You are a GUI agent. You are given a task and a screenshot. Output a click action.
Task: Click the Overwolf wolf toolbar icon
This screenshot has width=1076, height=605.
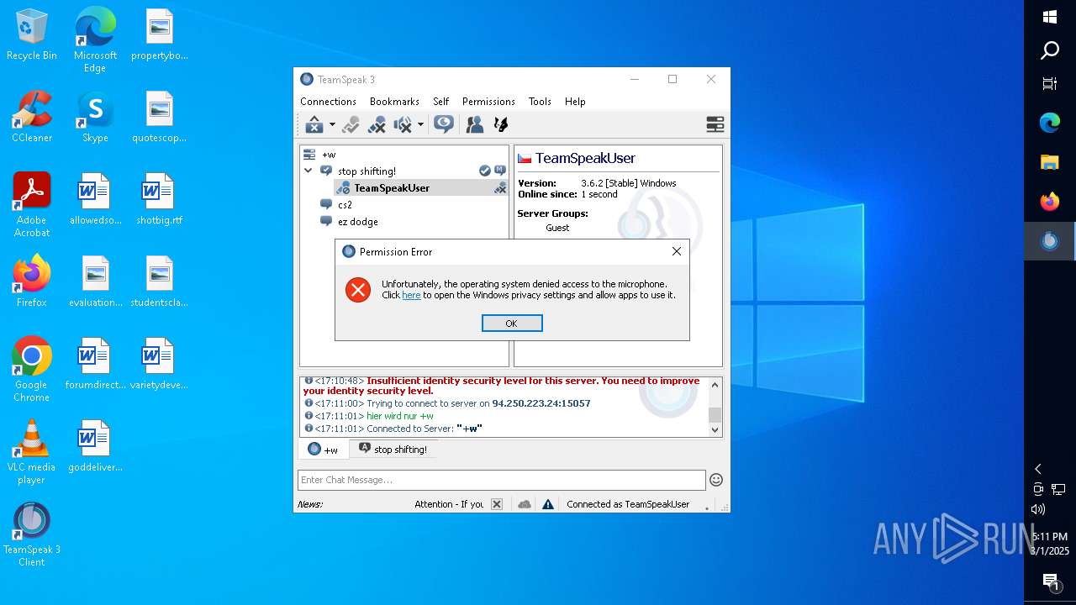pos(501,125)
